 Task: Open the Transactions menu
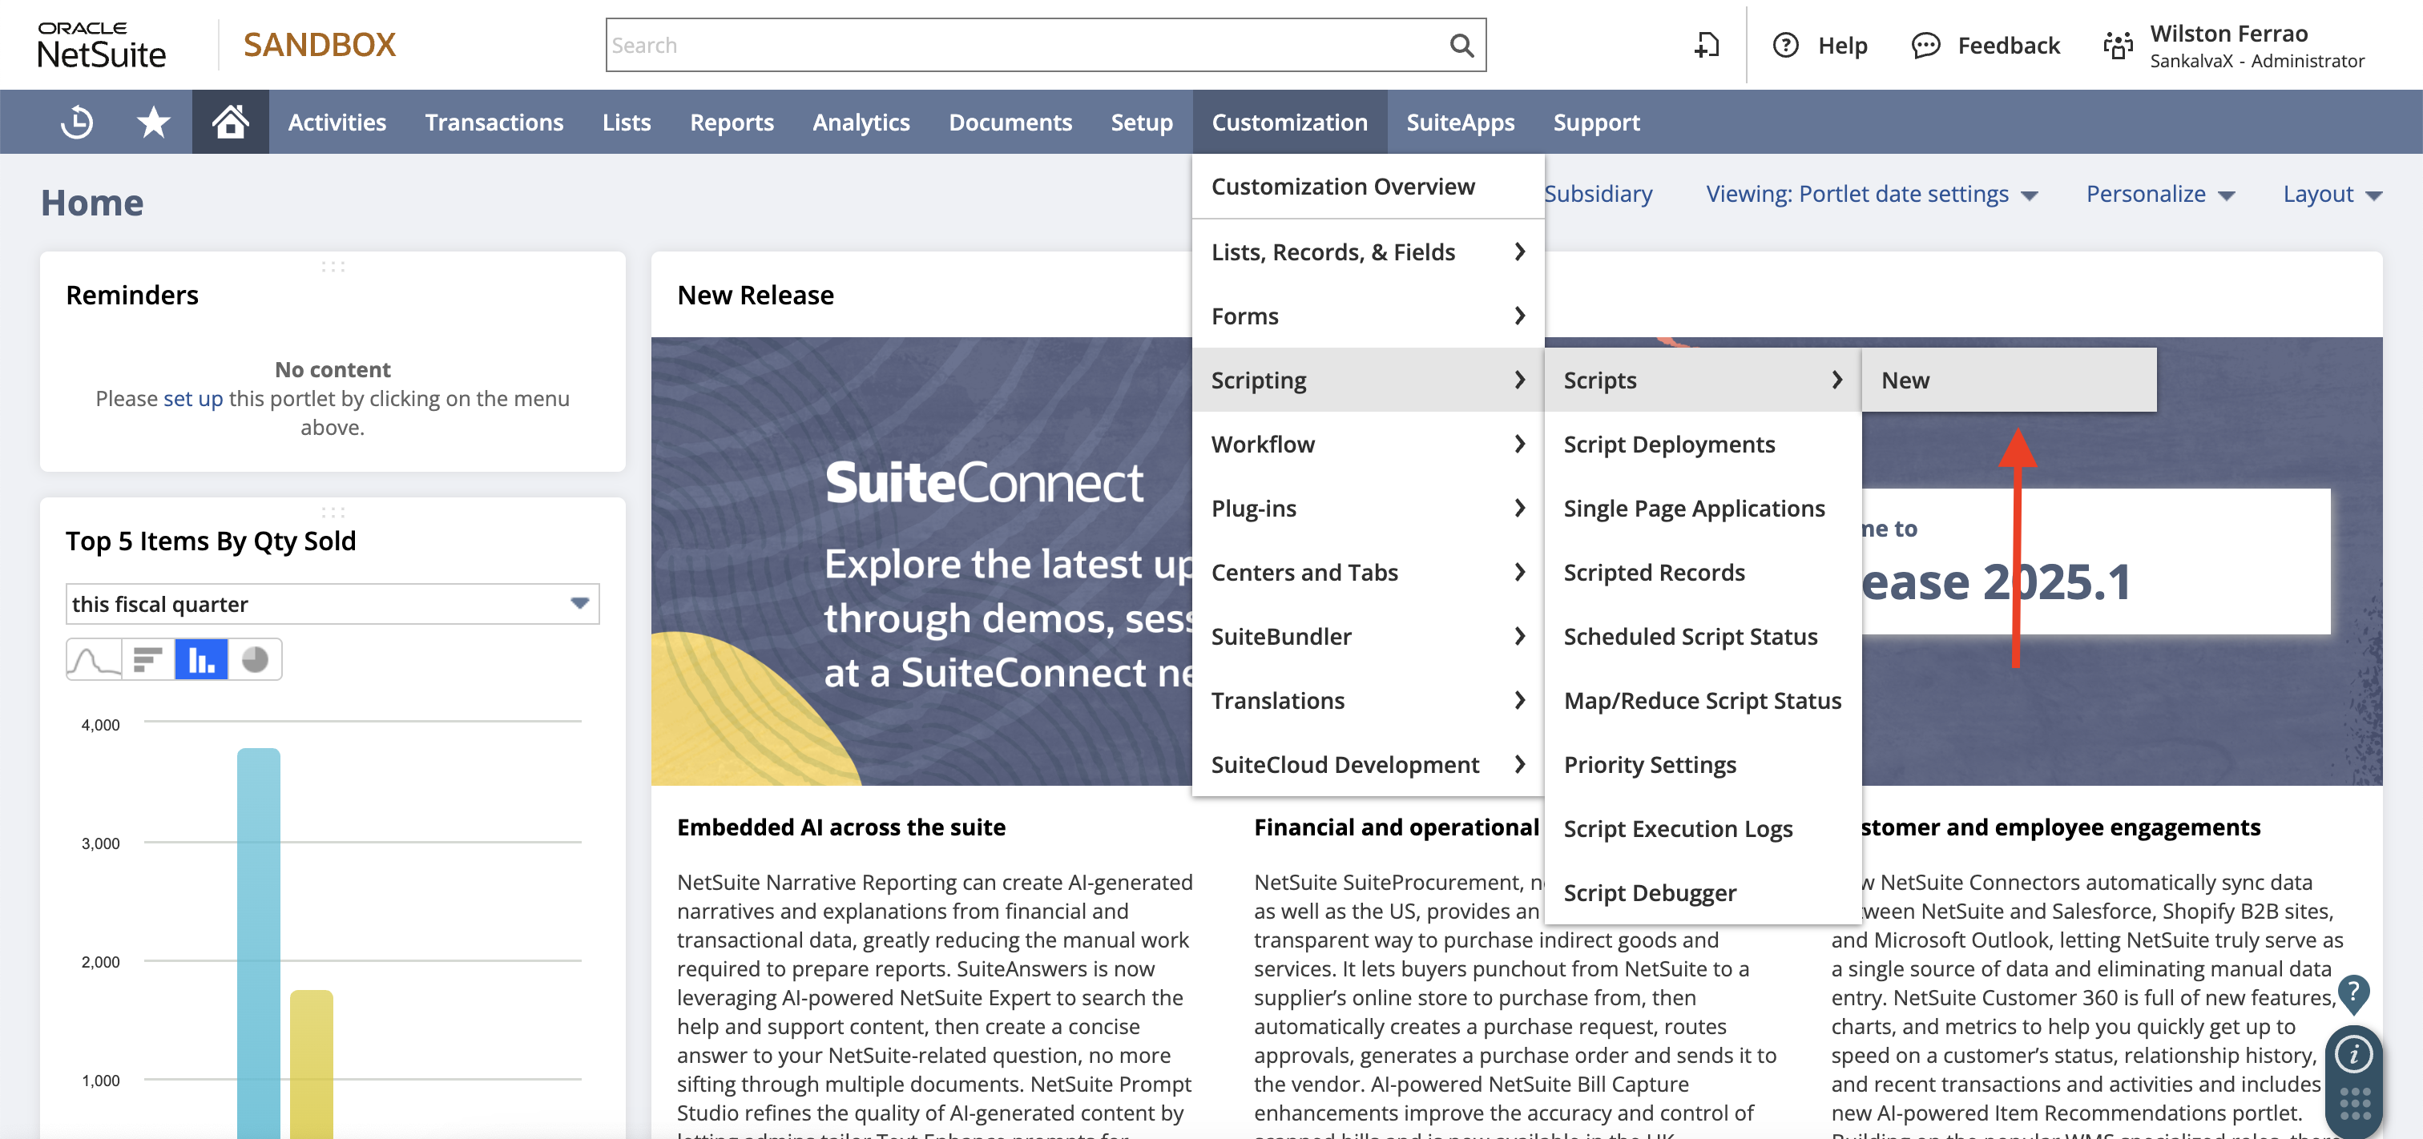click(x=494, y=123)
